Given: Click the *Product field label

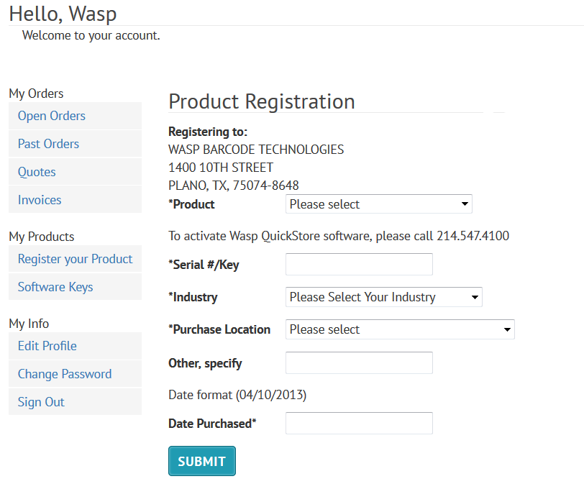Looking at the screenshot, I should (x=191, y=204).
